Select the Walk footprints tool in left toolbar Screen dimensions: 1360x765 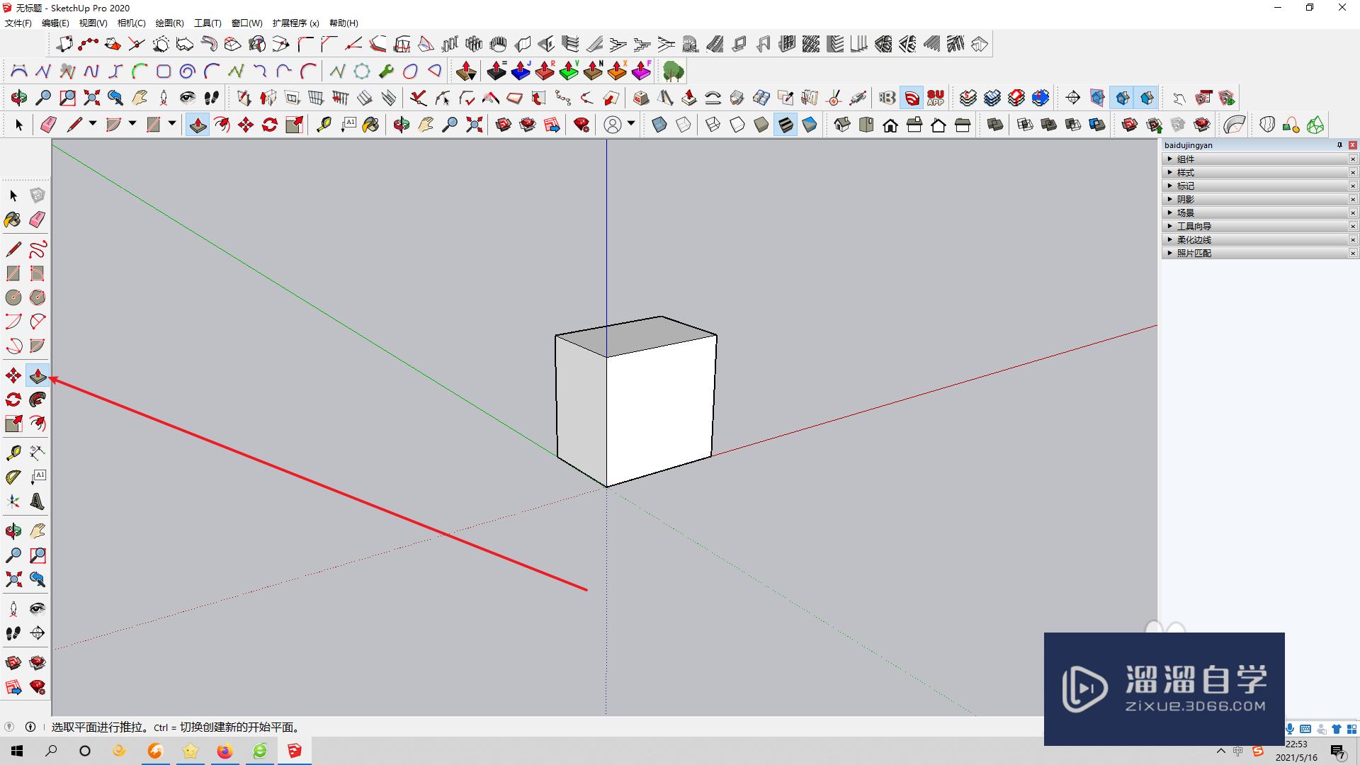tap(13, 633)
